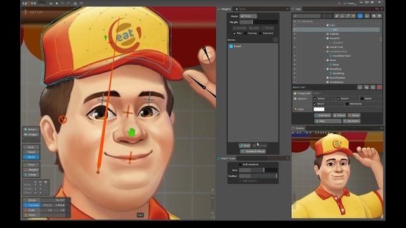Open the white Color swatch
Image resolution: width=406 pixels, height=228 pixels.
[x=318, y=110]
